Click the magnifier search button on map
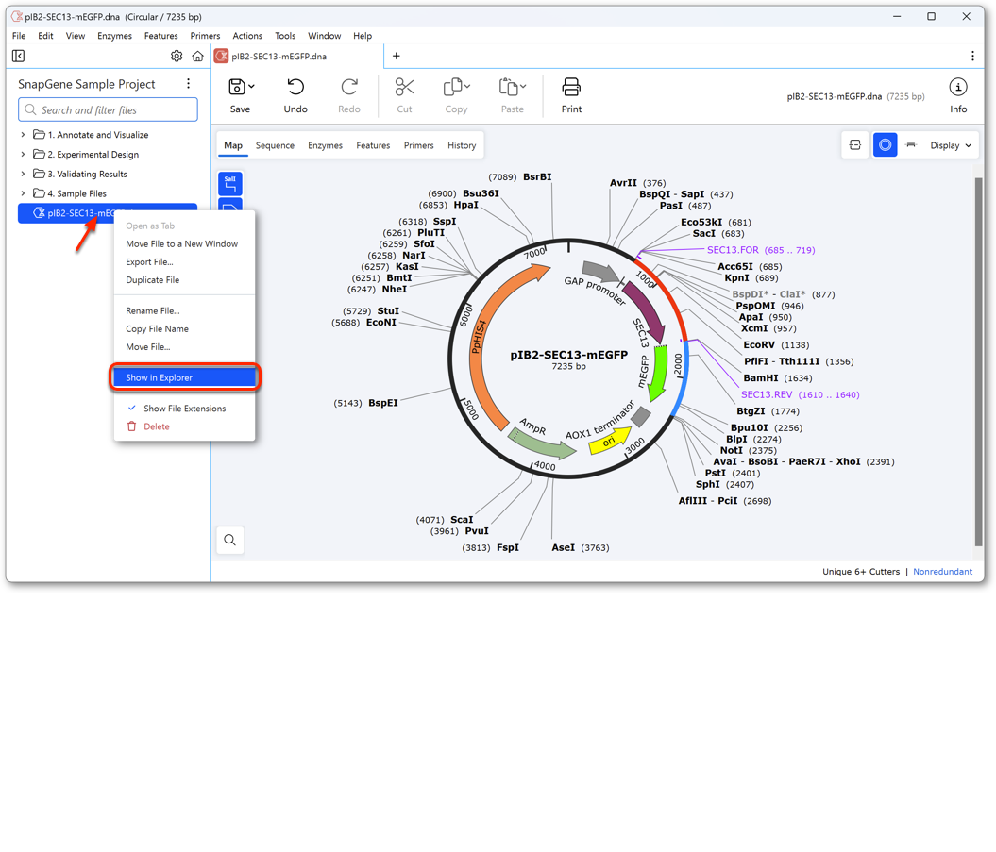 [x=230, y=541]
